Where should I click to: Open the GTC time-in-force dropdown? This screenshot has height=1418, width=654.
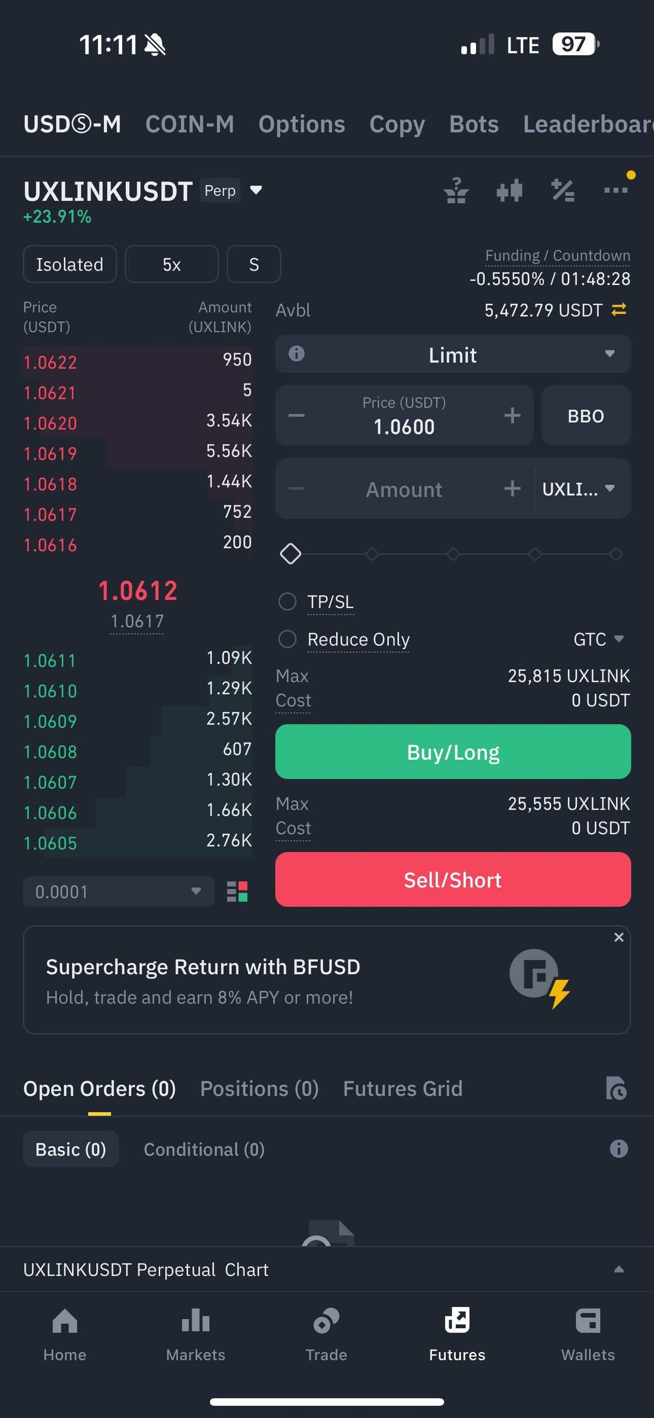pos(598,639)
